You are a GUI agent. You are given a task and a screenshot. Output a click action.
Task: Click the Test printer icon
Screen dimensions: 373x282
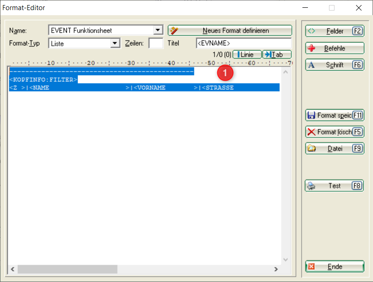pos(312,186)
